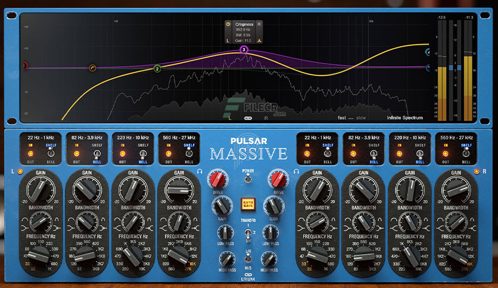Flip Shelf/Bell switch on right 220 Hz - 10 kHz band

(x=420, y=154)
